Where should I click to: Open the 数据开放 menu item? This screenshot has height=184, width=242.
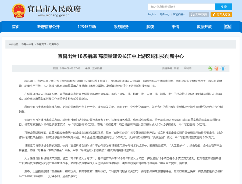click(204, 27)
